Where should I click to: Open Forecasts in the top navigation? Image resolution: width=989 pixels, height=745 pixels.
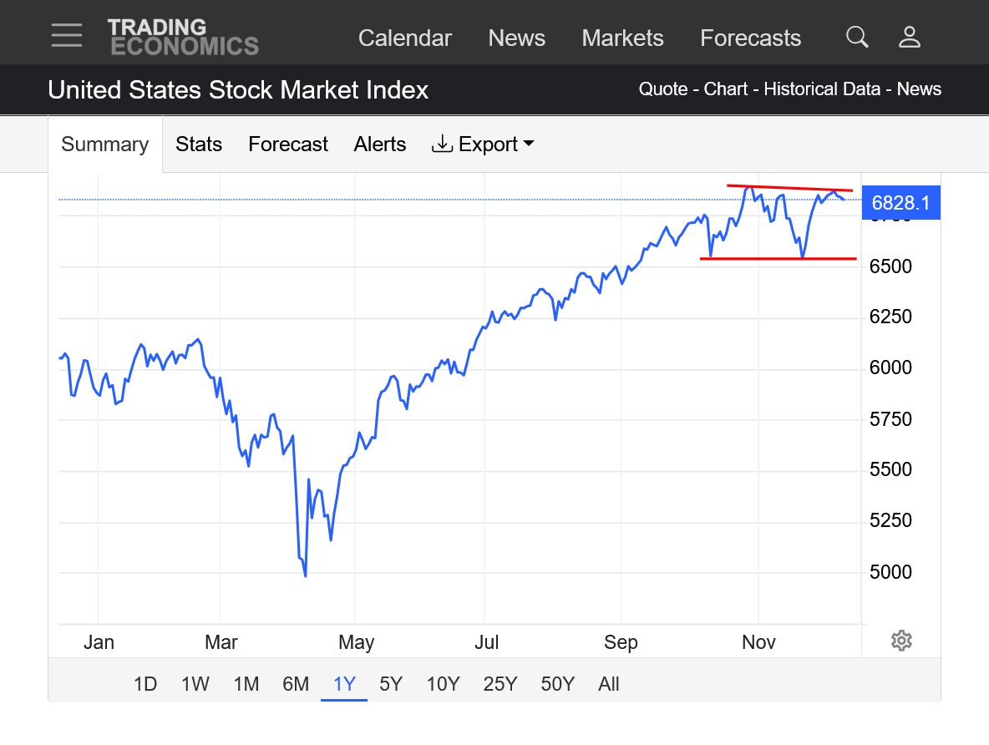(750, 38)
